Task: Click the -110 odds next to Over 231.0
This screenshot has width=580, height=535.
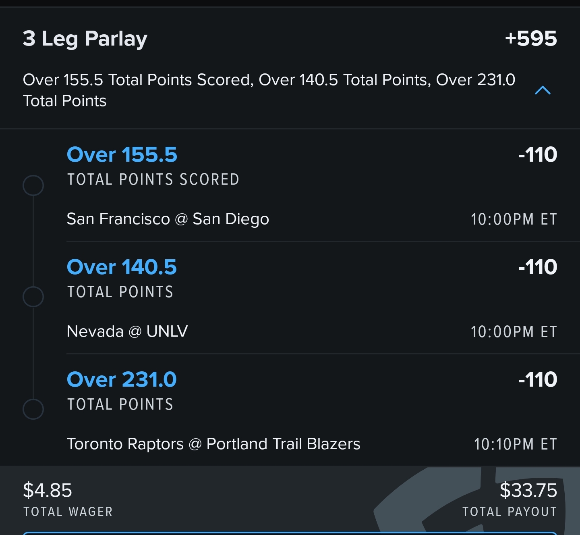Action: (537, 379)
